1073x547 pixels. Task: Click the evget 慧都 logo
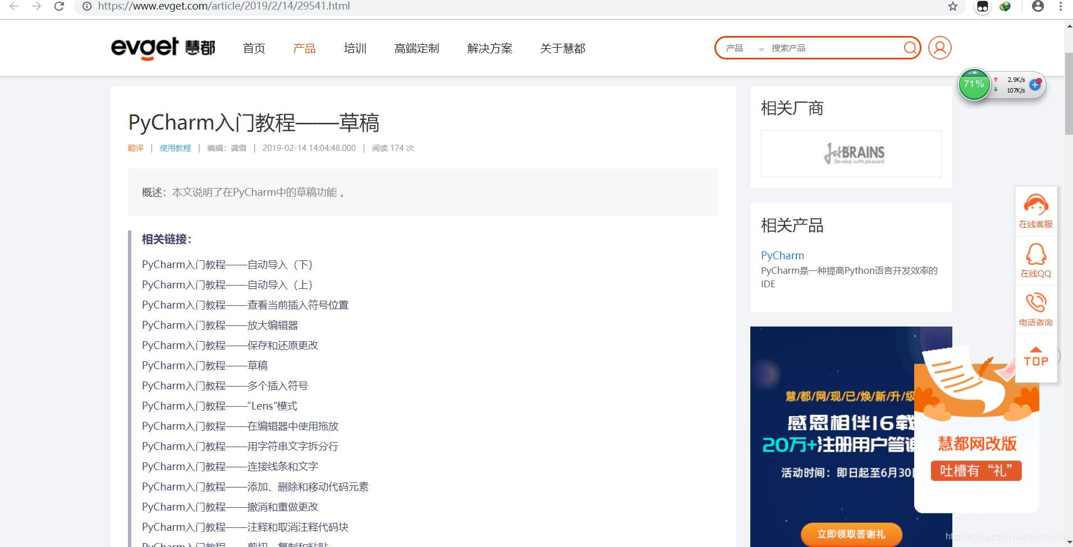pyautogui.click(x=163, y=48)
